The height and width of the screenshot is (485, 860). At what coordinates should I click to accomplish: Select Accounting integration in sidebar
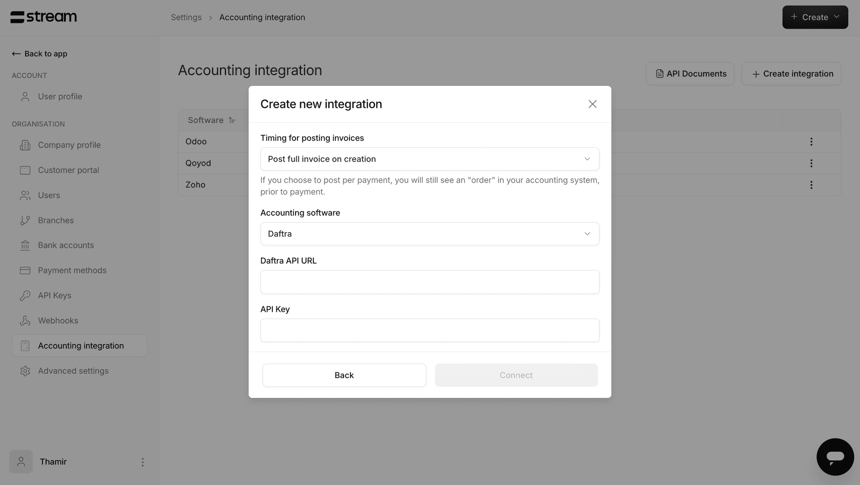pyautogui.click(x=79, y=346)
